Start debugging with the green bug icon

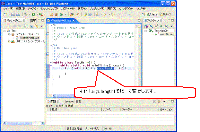click(x=26, y=14)
